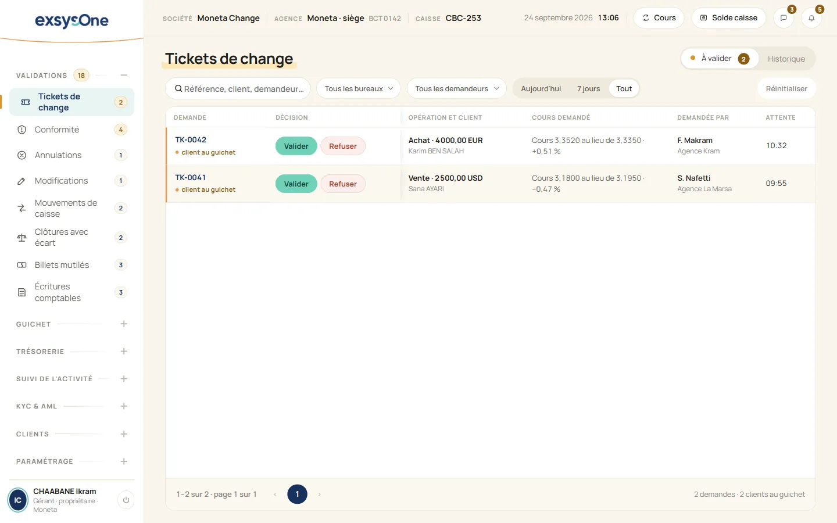Switch to the À valider tab
Image resolution: width=837 pixels, height=523 pixels.
(720, 59)
